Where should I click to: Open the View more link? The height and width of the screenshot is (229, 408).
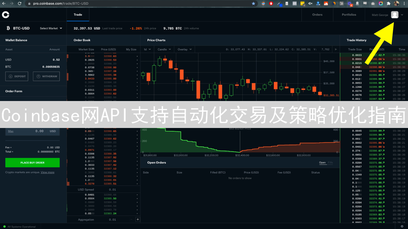click(47, 172)
